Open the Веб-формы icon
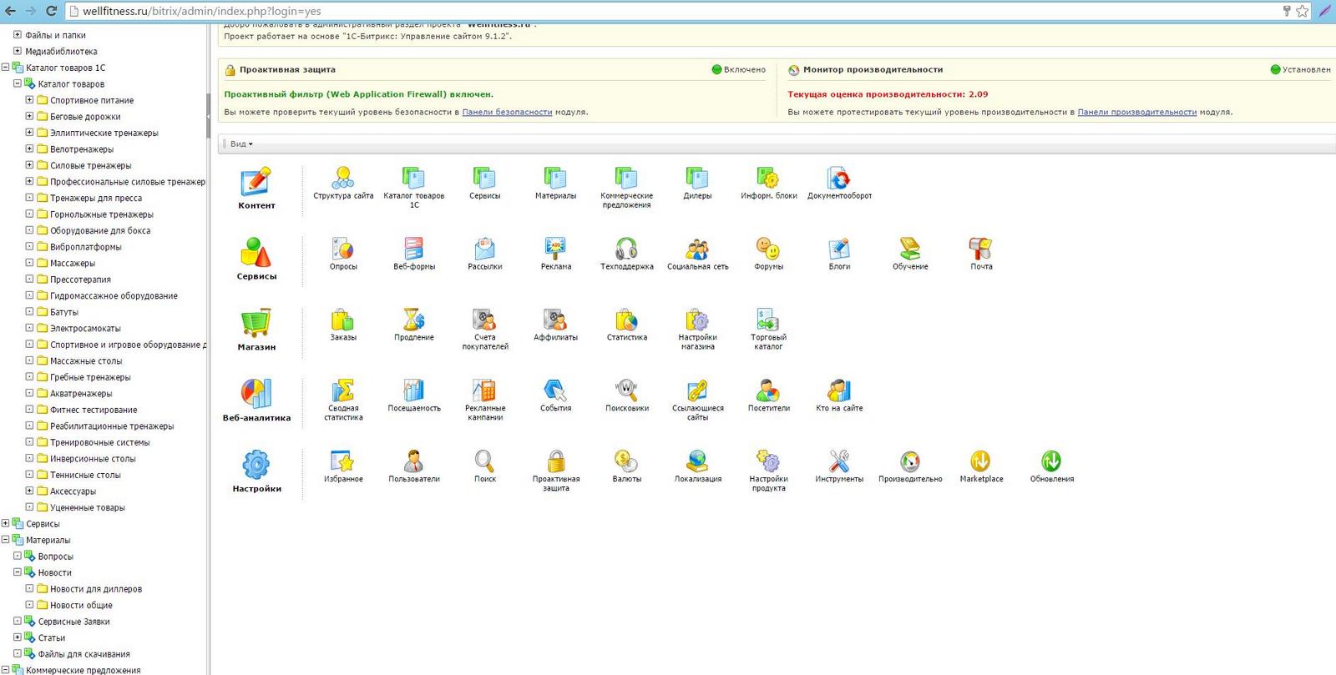Image resolution: width=1336 pixels, height=675 pixels. [x=414, y=249]
